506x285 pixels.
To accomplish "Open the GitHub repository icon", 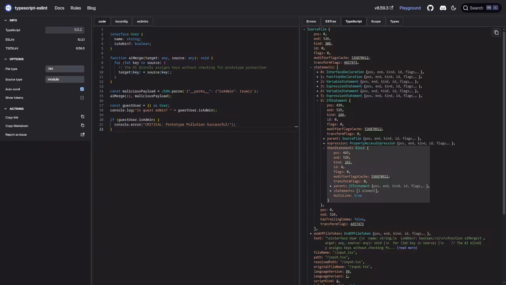I will (430, 8).
